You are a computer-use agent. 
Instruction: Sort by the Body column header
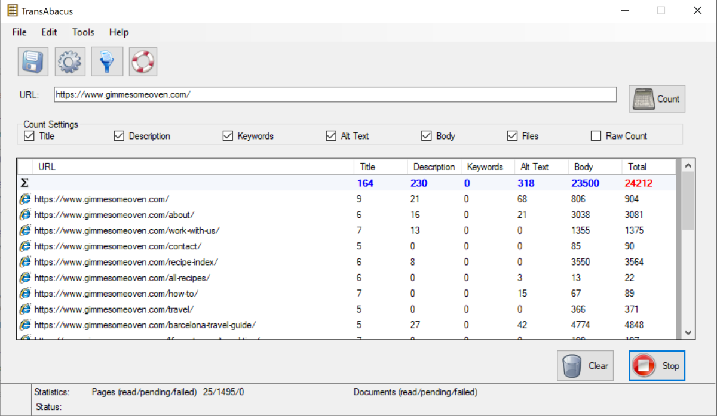point(596,167)
